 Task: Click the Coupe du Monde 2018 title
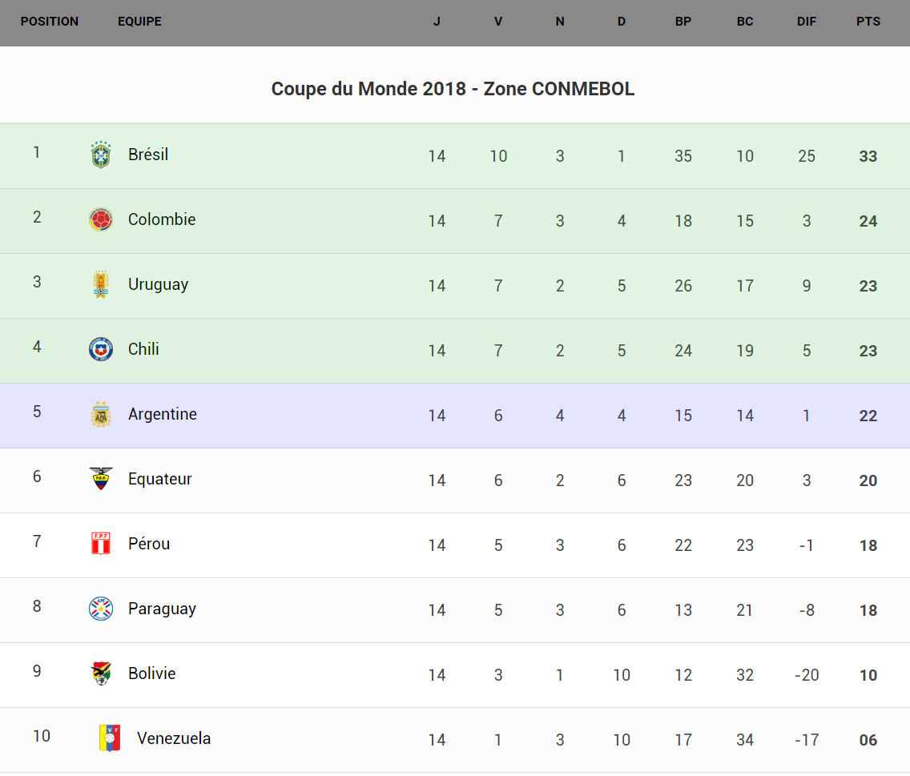coord(453,89)
